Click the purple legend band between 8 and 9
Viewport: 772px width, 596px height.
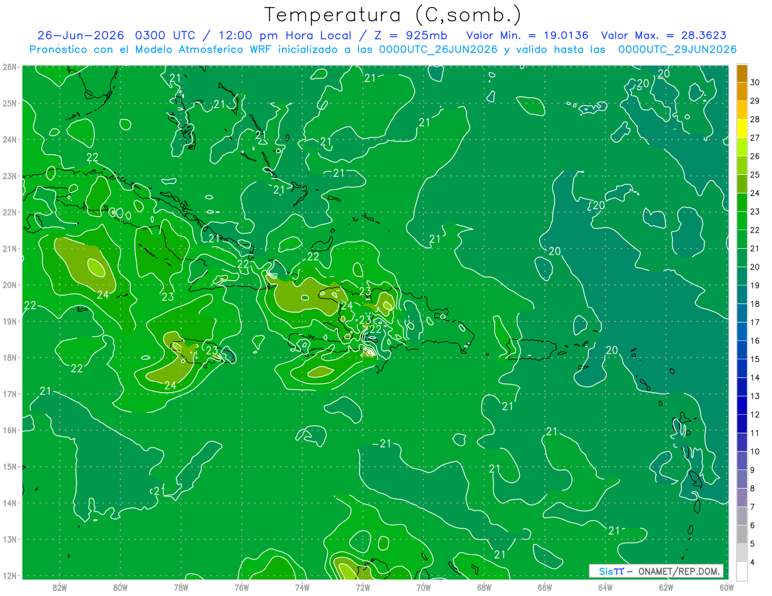coord(742,479)
